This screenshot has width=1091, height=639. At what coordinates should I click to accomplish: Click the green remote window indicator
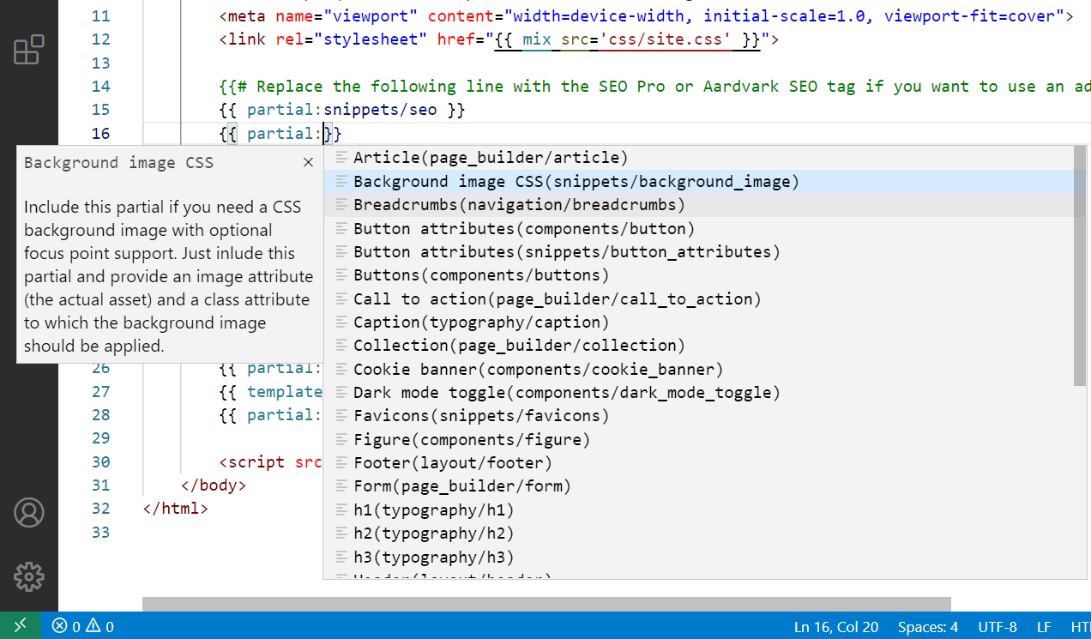point(20,626)
